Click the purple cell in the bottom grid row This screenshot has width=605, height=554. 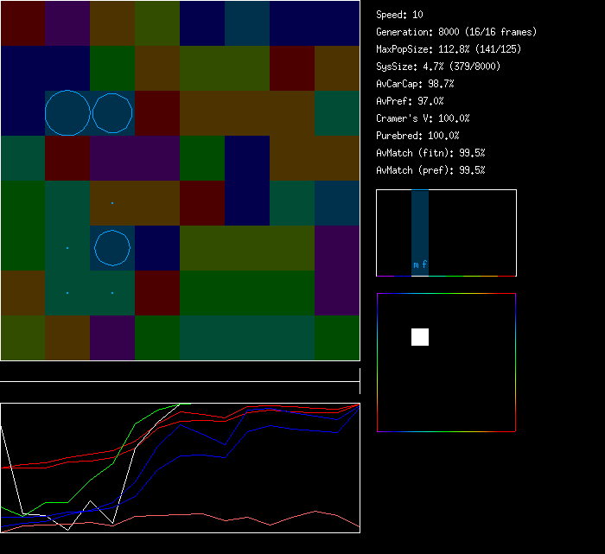click(112, 338)
